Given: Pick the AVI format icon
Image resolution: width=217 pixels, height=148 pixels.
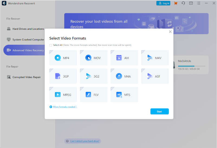Looking at the screenshot, I should 124,58.
